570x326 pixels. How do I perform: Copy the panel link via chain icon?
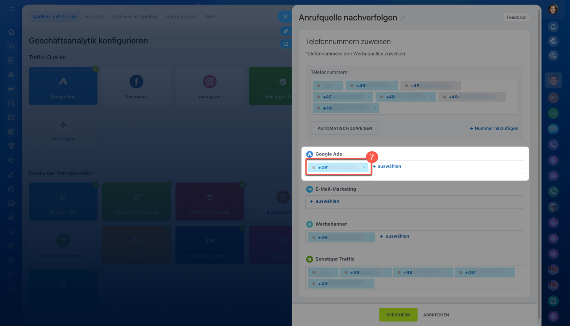coord(285,31)
